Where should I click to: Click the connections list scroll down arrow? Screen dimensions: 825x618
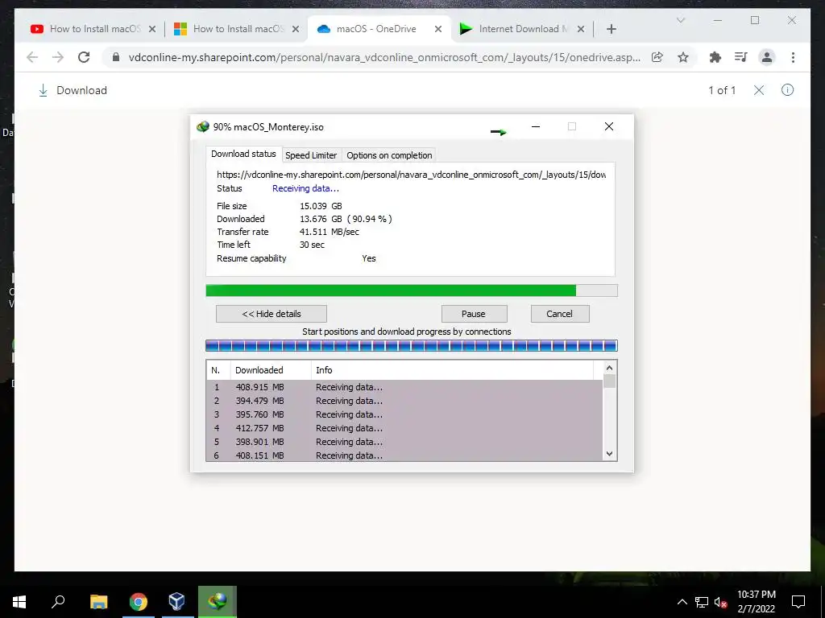pyautogui.click(x=609, y=454)
